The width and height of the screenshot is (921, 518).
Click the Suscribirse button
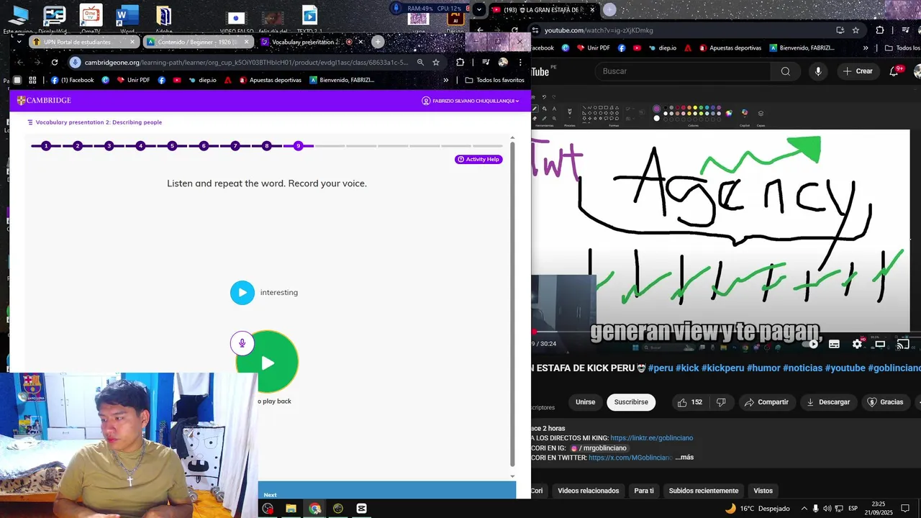(631, 402)
